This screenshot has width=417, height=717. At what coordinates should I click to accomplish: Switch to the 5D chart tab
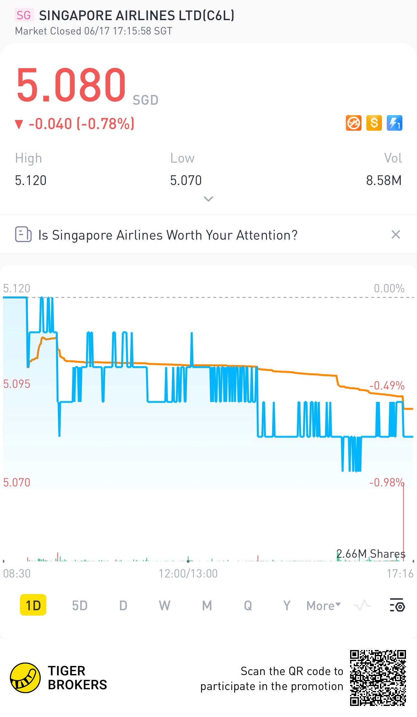(x=80, y=605)
